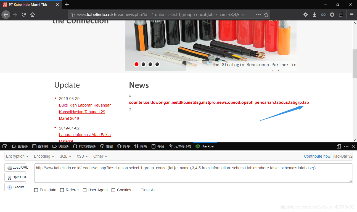Click the toolbar extension icon before the menu
Image resolution: width=357 pixels, height=212 pixels.
pyautogui.click(x=341, y=15)
